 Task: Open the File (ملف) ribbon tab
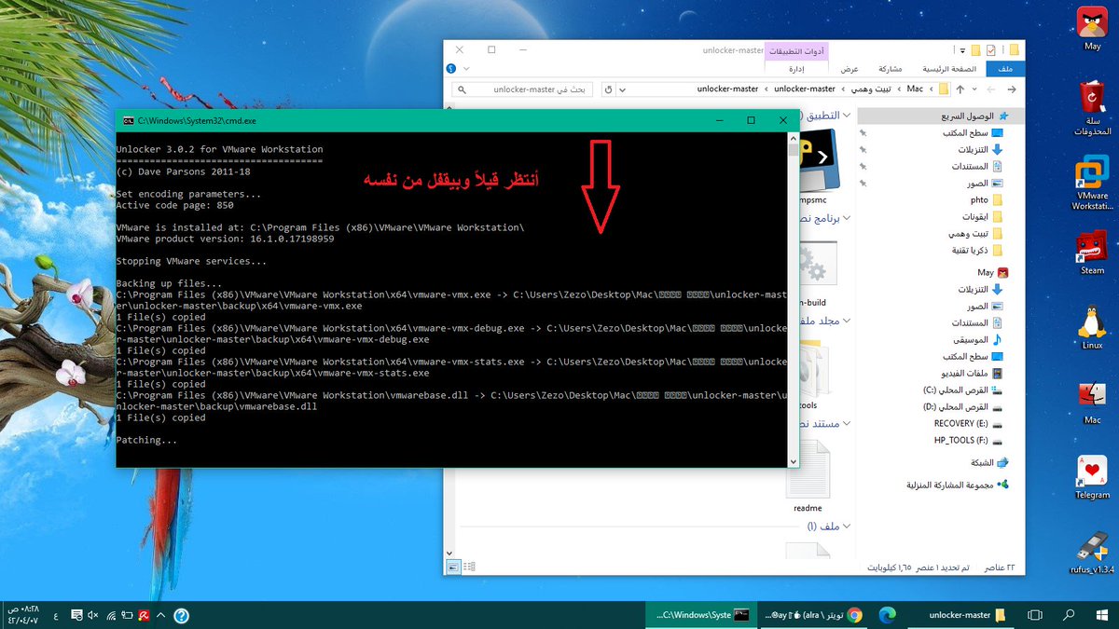1005,69
